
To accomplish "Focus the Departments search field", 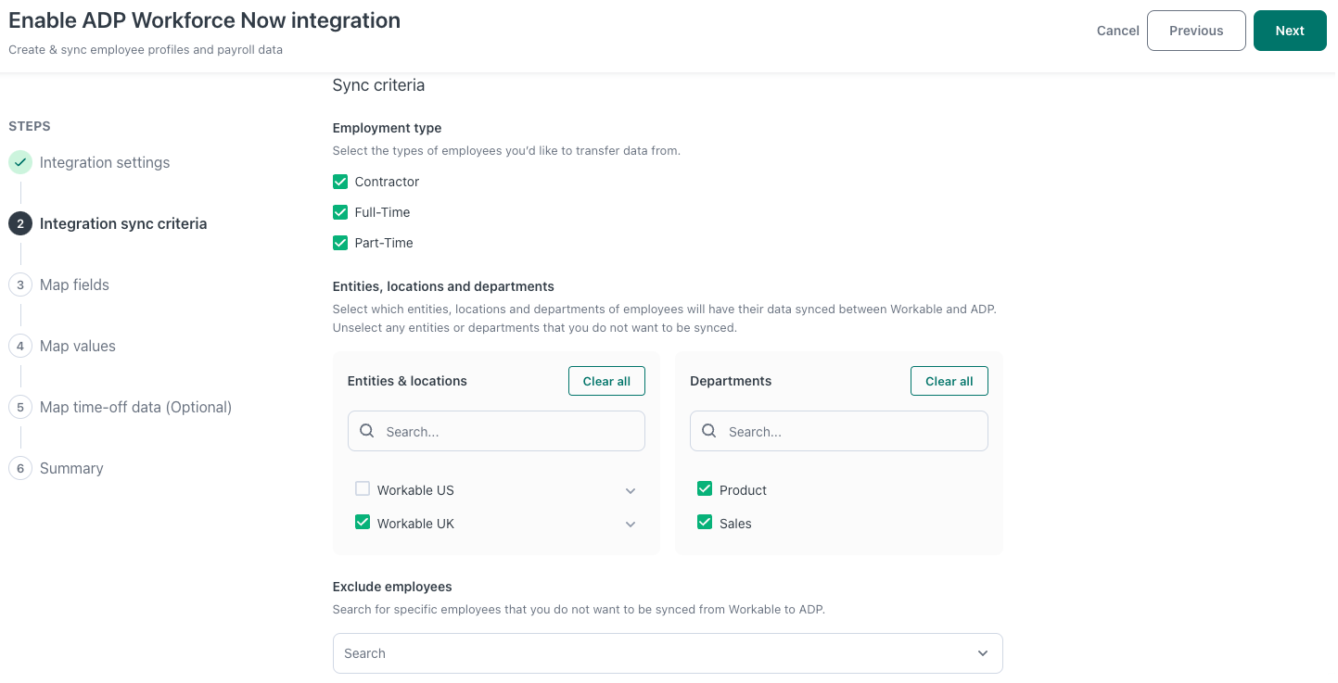I will coord(839,431).
